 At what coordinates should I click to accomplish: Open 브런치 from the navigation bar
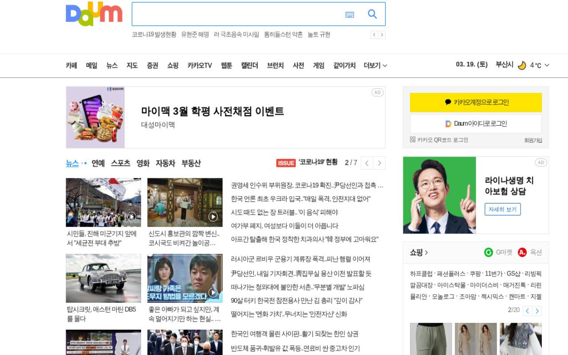click(276, 65)
